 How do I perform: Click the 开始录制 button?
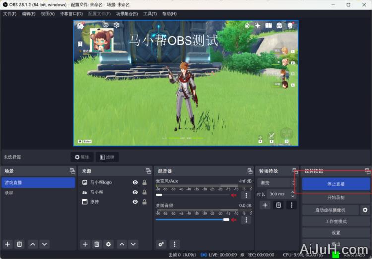pos(336,198)
